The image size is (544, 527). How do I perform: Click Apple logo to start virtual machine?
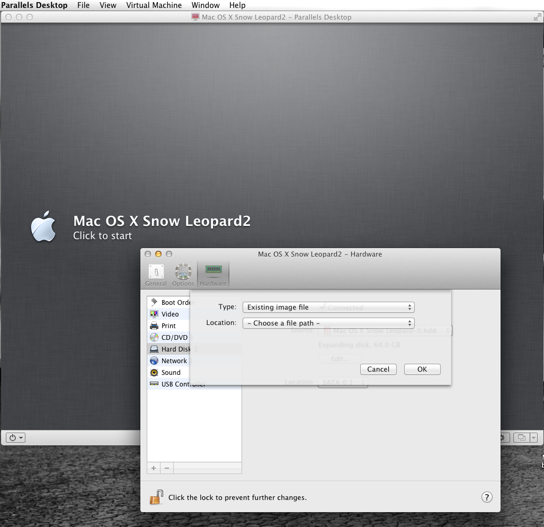coord(43,226)
